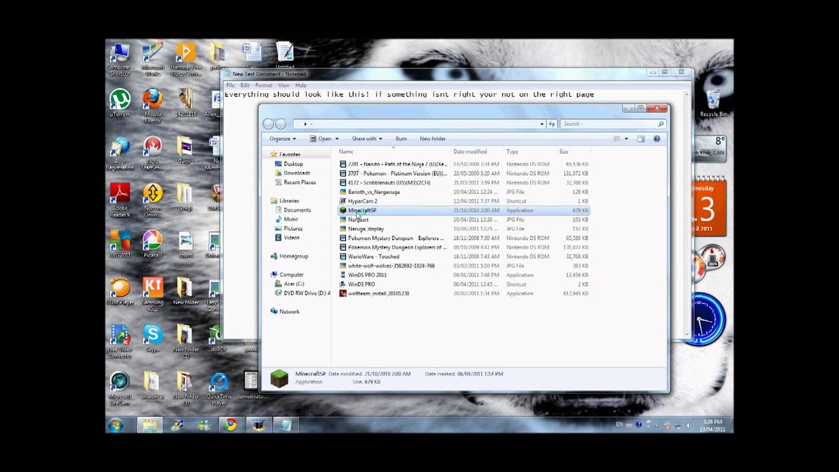Select the 4172 Scribblenauts ROM file

coord(463,183)
